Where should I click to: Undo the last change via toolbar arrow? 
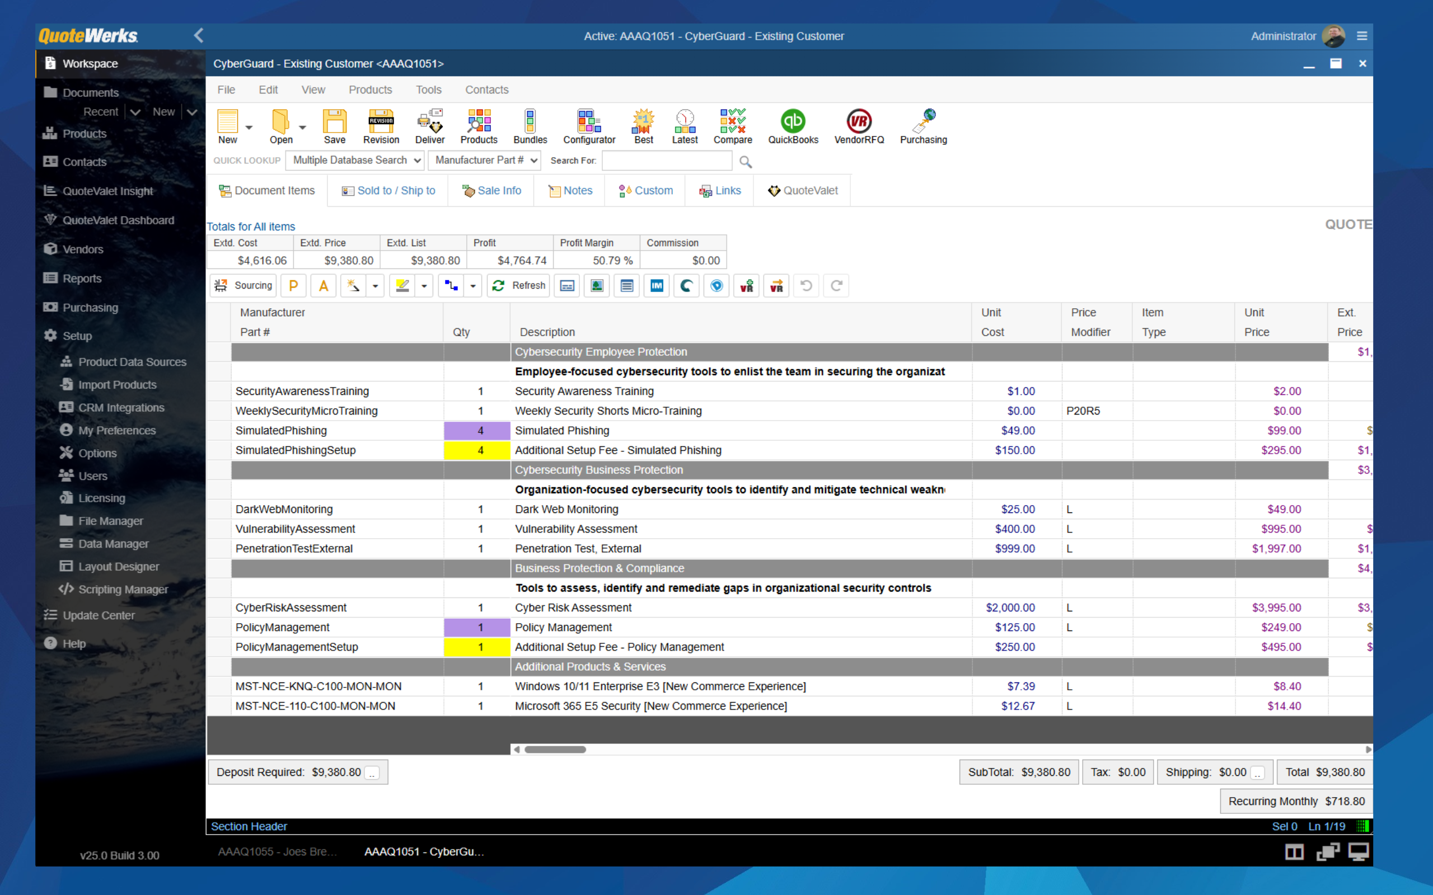tap(806, 285)
